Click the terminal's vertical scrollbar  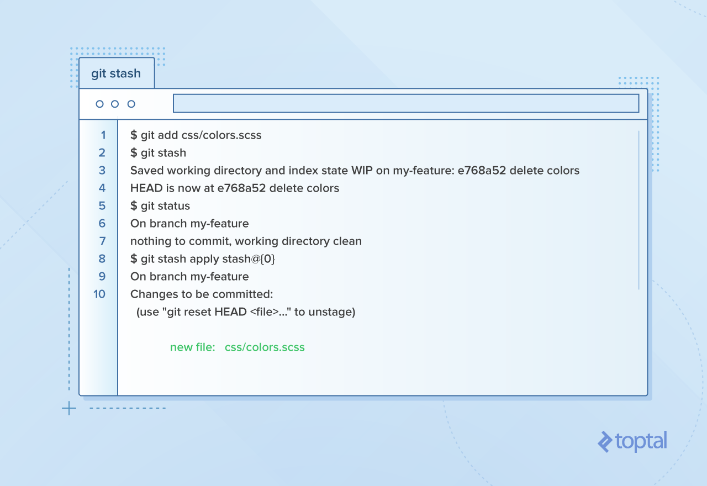tap(639, 210)
